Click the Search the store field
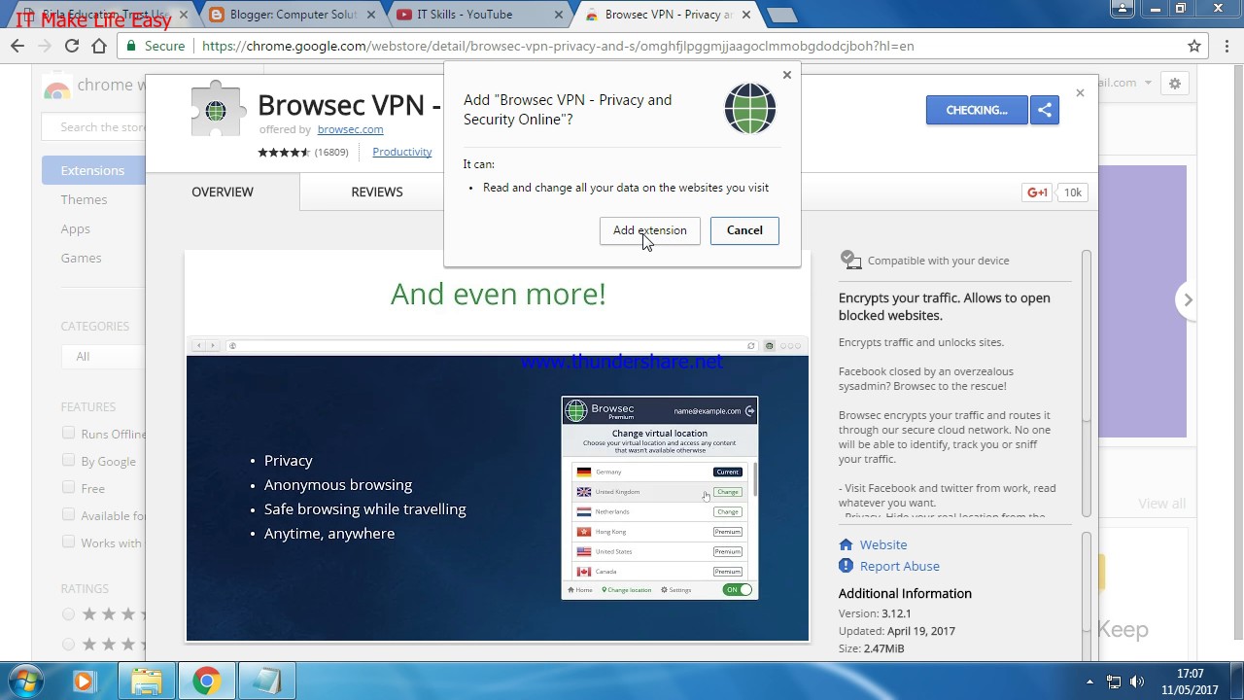Image resolution: width=1244 pixels, height=700 pixels. tap(94, 127)
